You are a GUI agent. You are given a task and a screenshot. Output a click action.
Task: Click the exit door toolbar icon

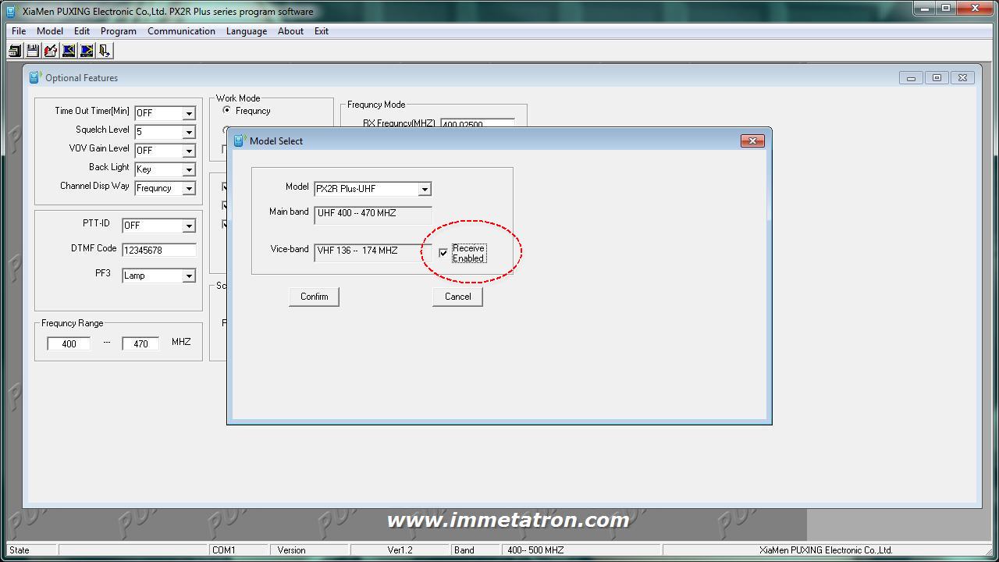coord(105,51)
